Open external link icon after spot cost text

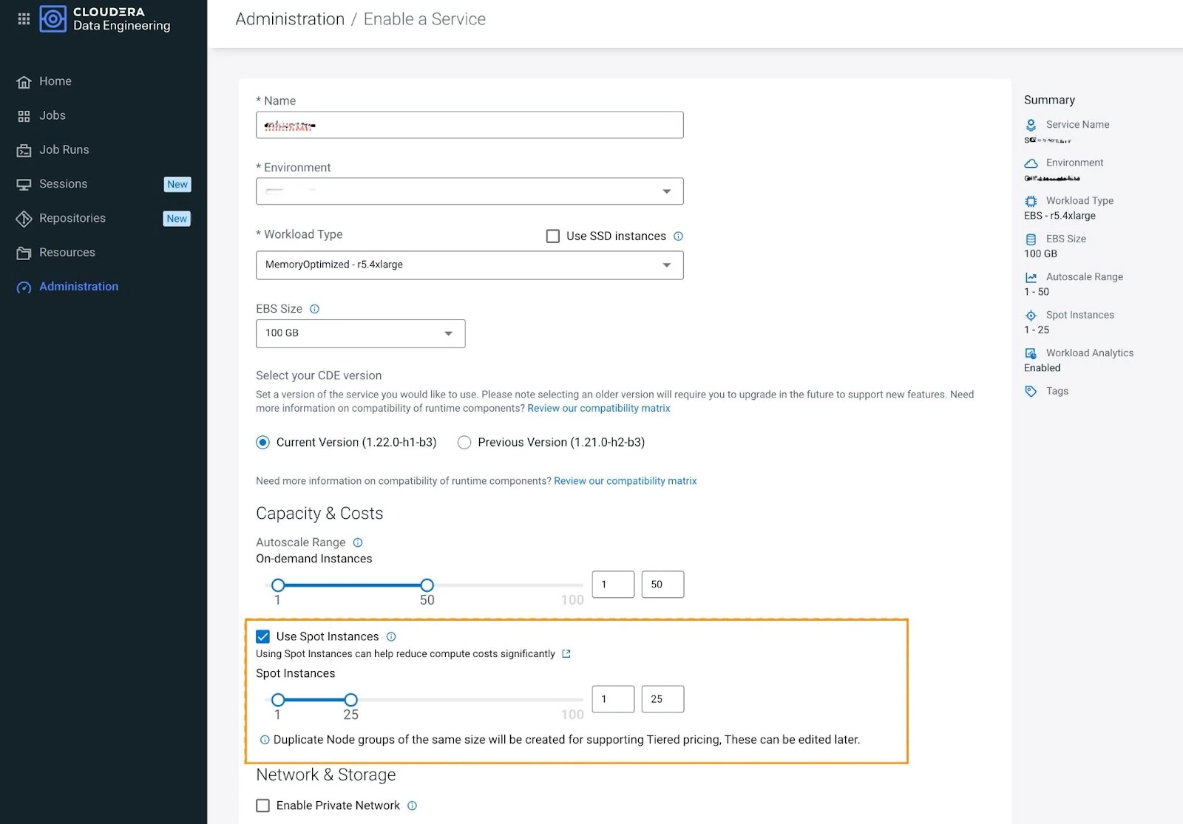[566, 654]
